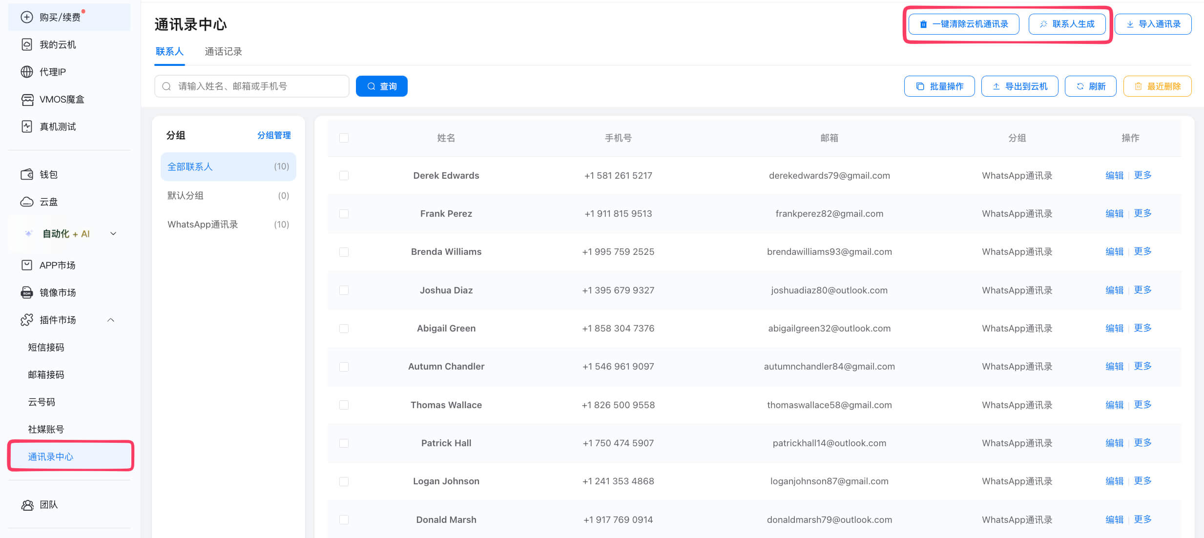Check the Frank Perez row checkbox

[x=344, y=214]
